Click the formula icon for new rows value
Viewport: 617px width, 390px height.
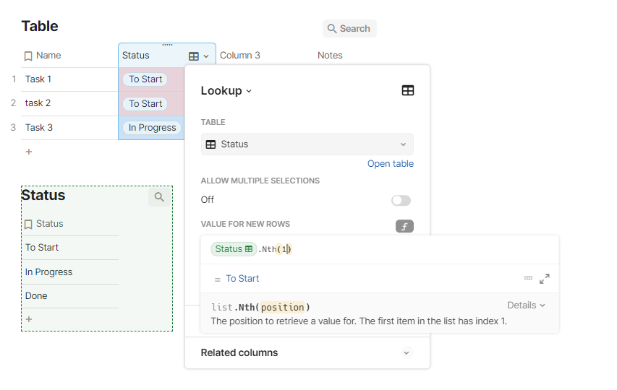point(404,226)
